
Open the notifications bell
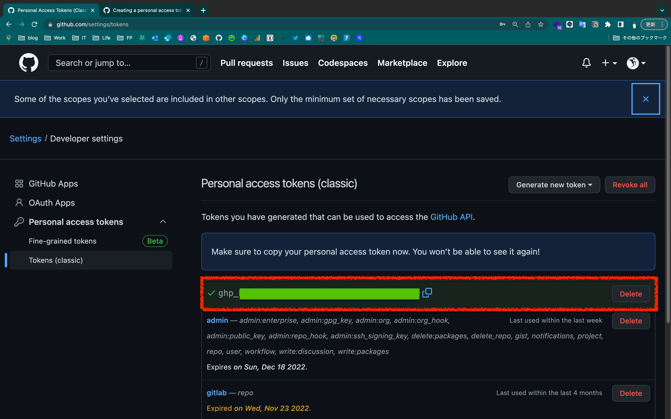tap(586, 63)
